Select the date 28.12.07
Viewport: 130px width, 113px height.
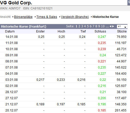pos(12,92)
